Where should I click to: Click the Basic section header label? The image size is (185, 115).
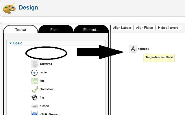(x=18, y=43)
